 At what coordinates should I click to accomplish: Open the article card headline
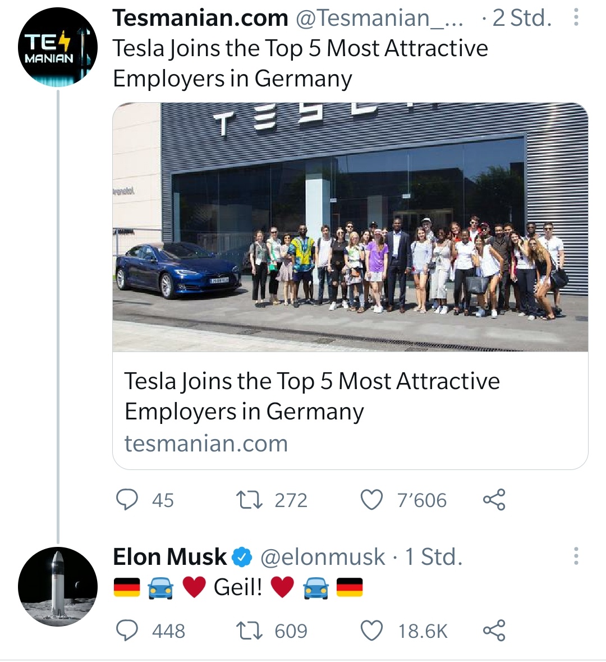[x=312, y=396]
